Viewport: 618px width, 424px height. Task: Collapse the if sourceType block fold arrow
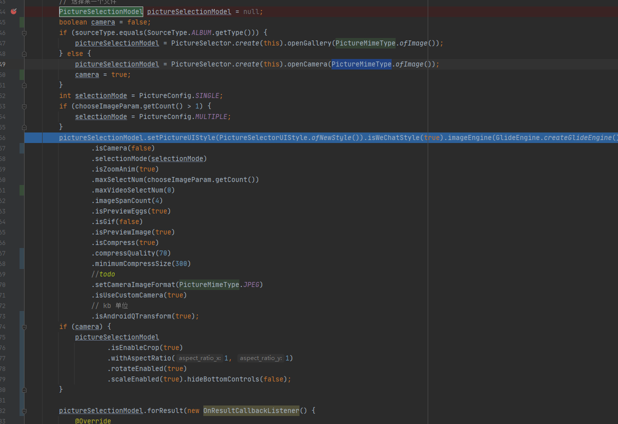coord(24,32)
